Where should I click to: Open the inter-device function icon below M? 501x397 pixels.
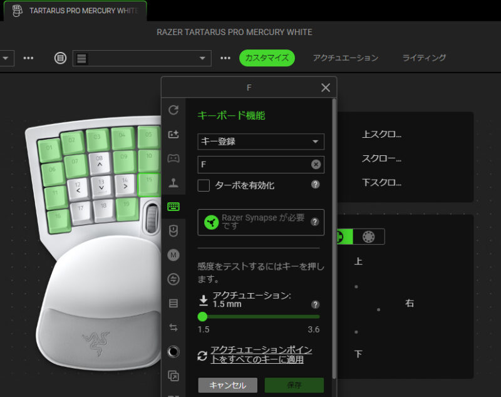point(173,279)
